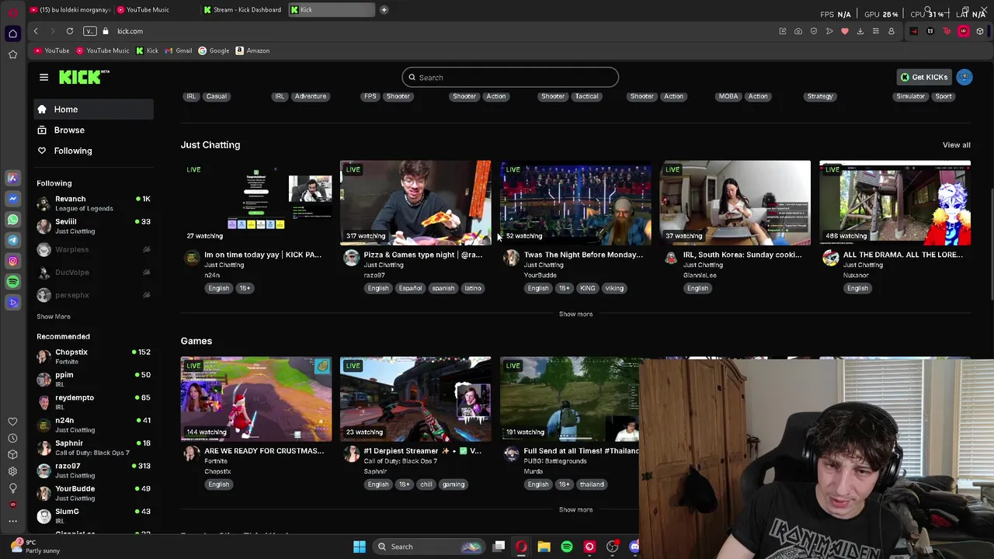Open the Kick hamburger menu
Image resolution: width=994 pixels, height=559 pixels.
tap(43, 77)
